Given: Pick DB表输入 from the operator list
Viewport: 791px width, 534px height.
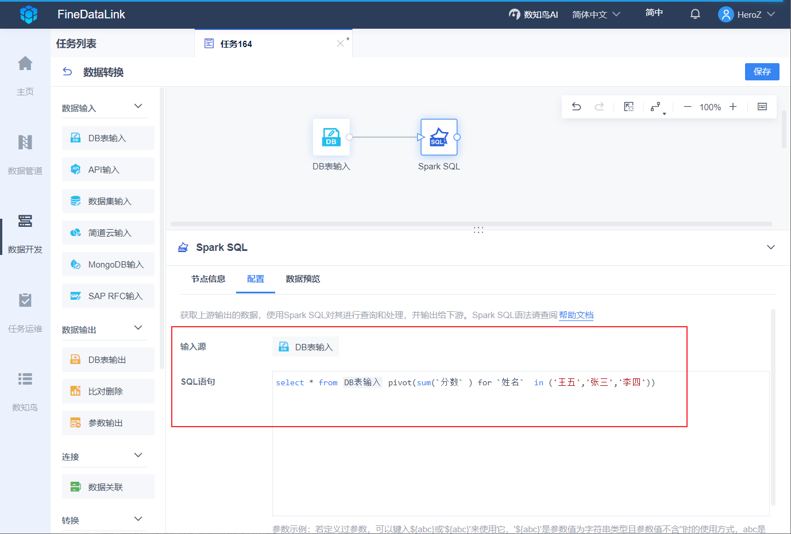Looking at the screenshot, I should pyautogui.click(x=108, y=138).
